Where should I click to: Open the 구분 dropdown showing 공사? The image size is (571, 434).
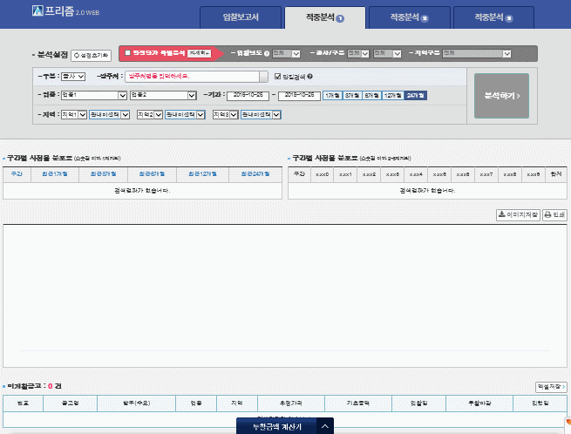[x=73, y=77]
